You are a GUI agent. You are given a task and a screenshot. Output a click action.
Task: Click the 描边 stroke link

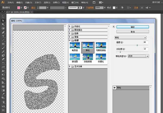coord(33,8)
